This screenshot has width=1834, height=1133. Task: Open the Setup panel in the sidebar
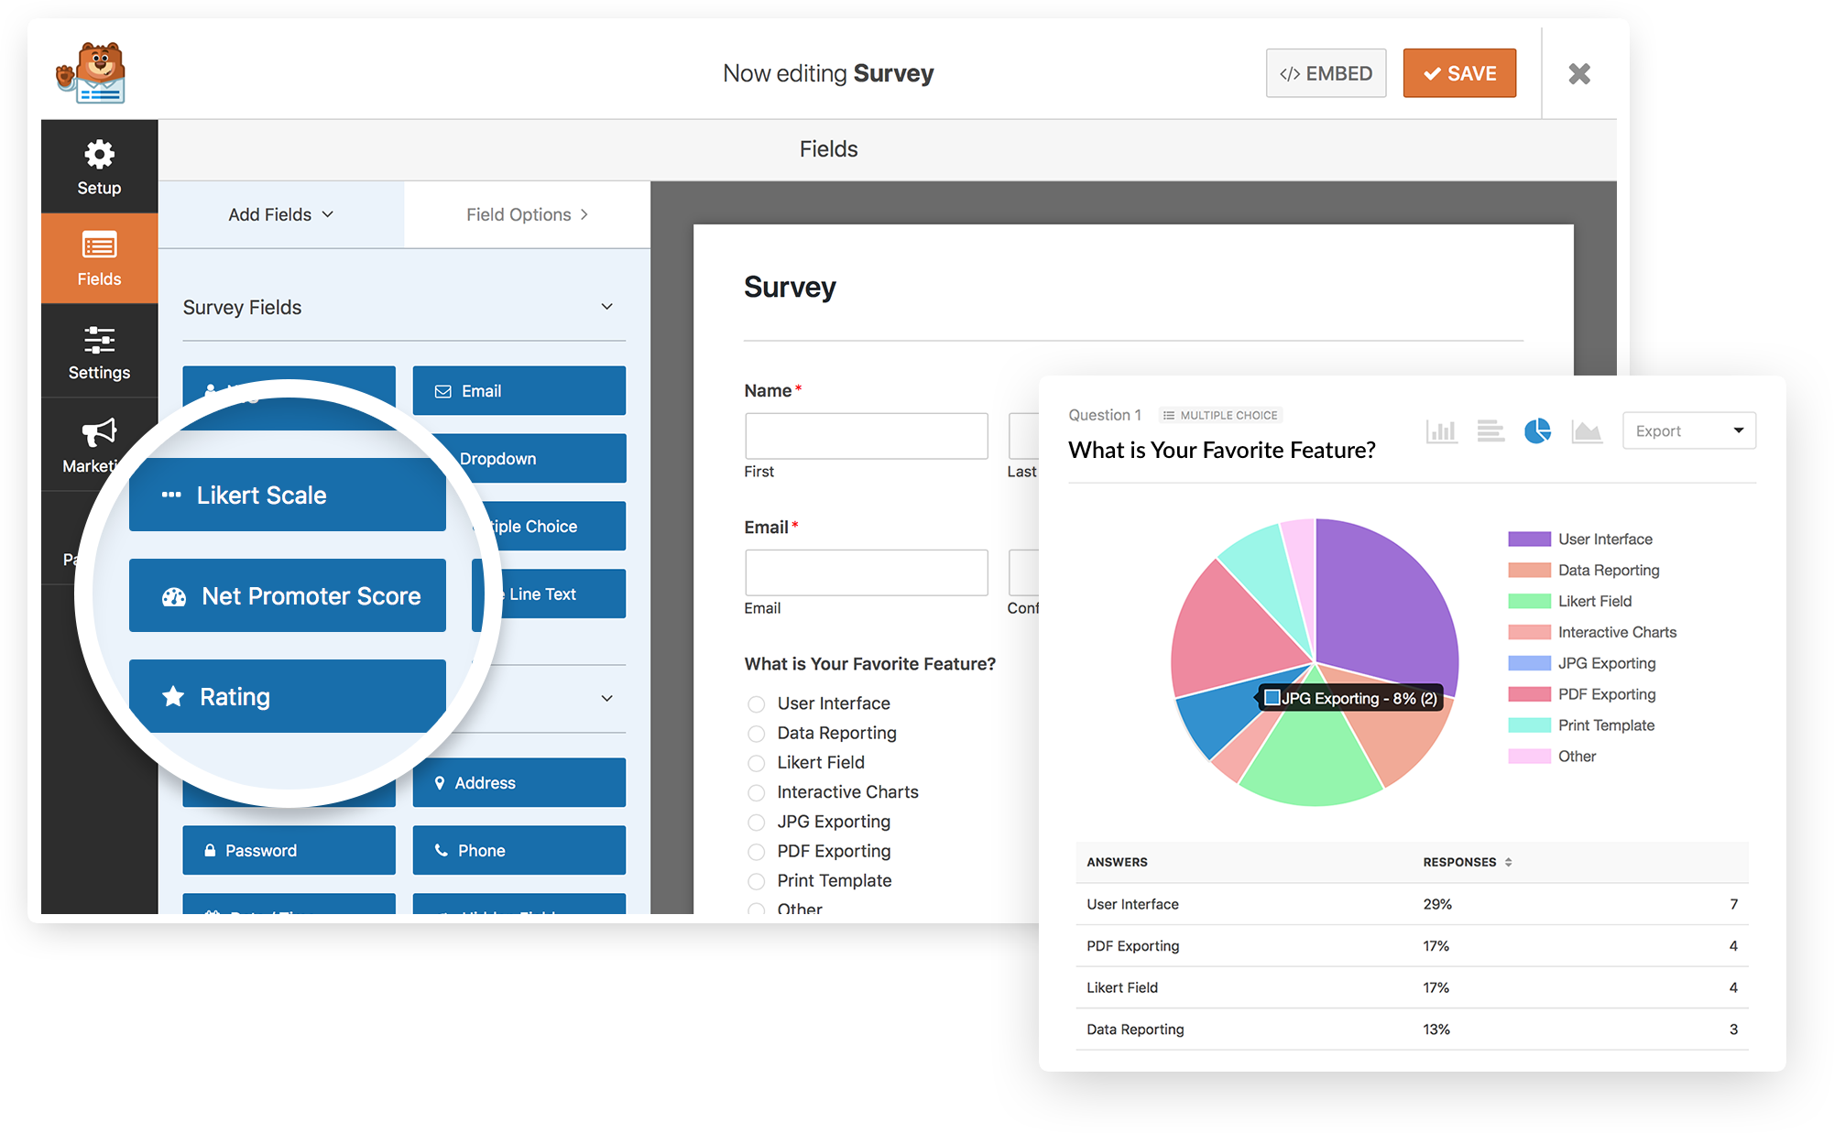point(99,168)
